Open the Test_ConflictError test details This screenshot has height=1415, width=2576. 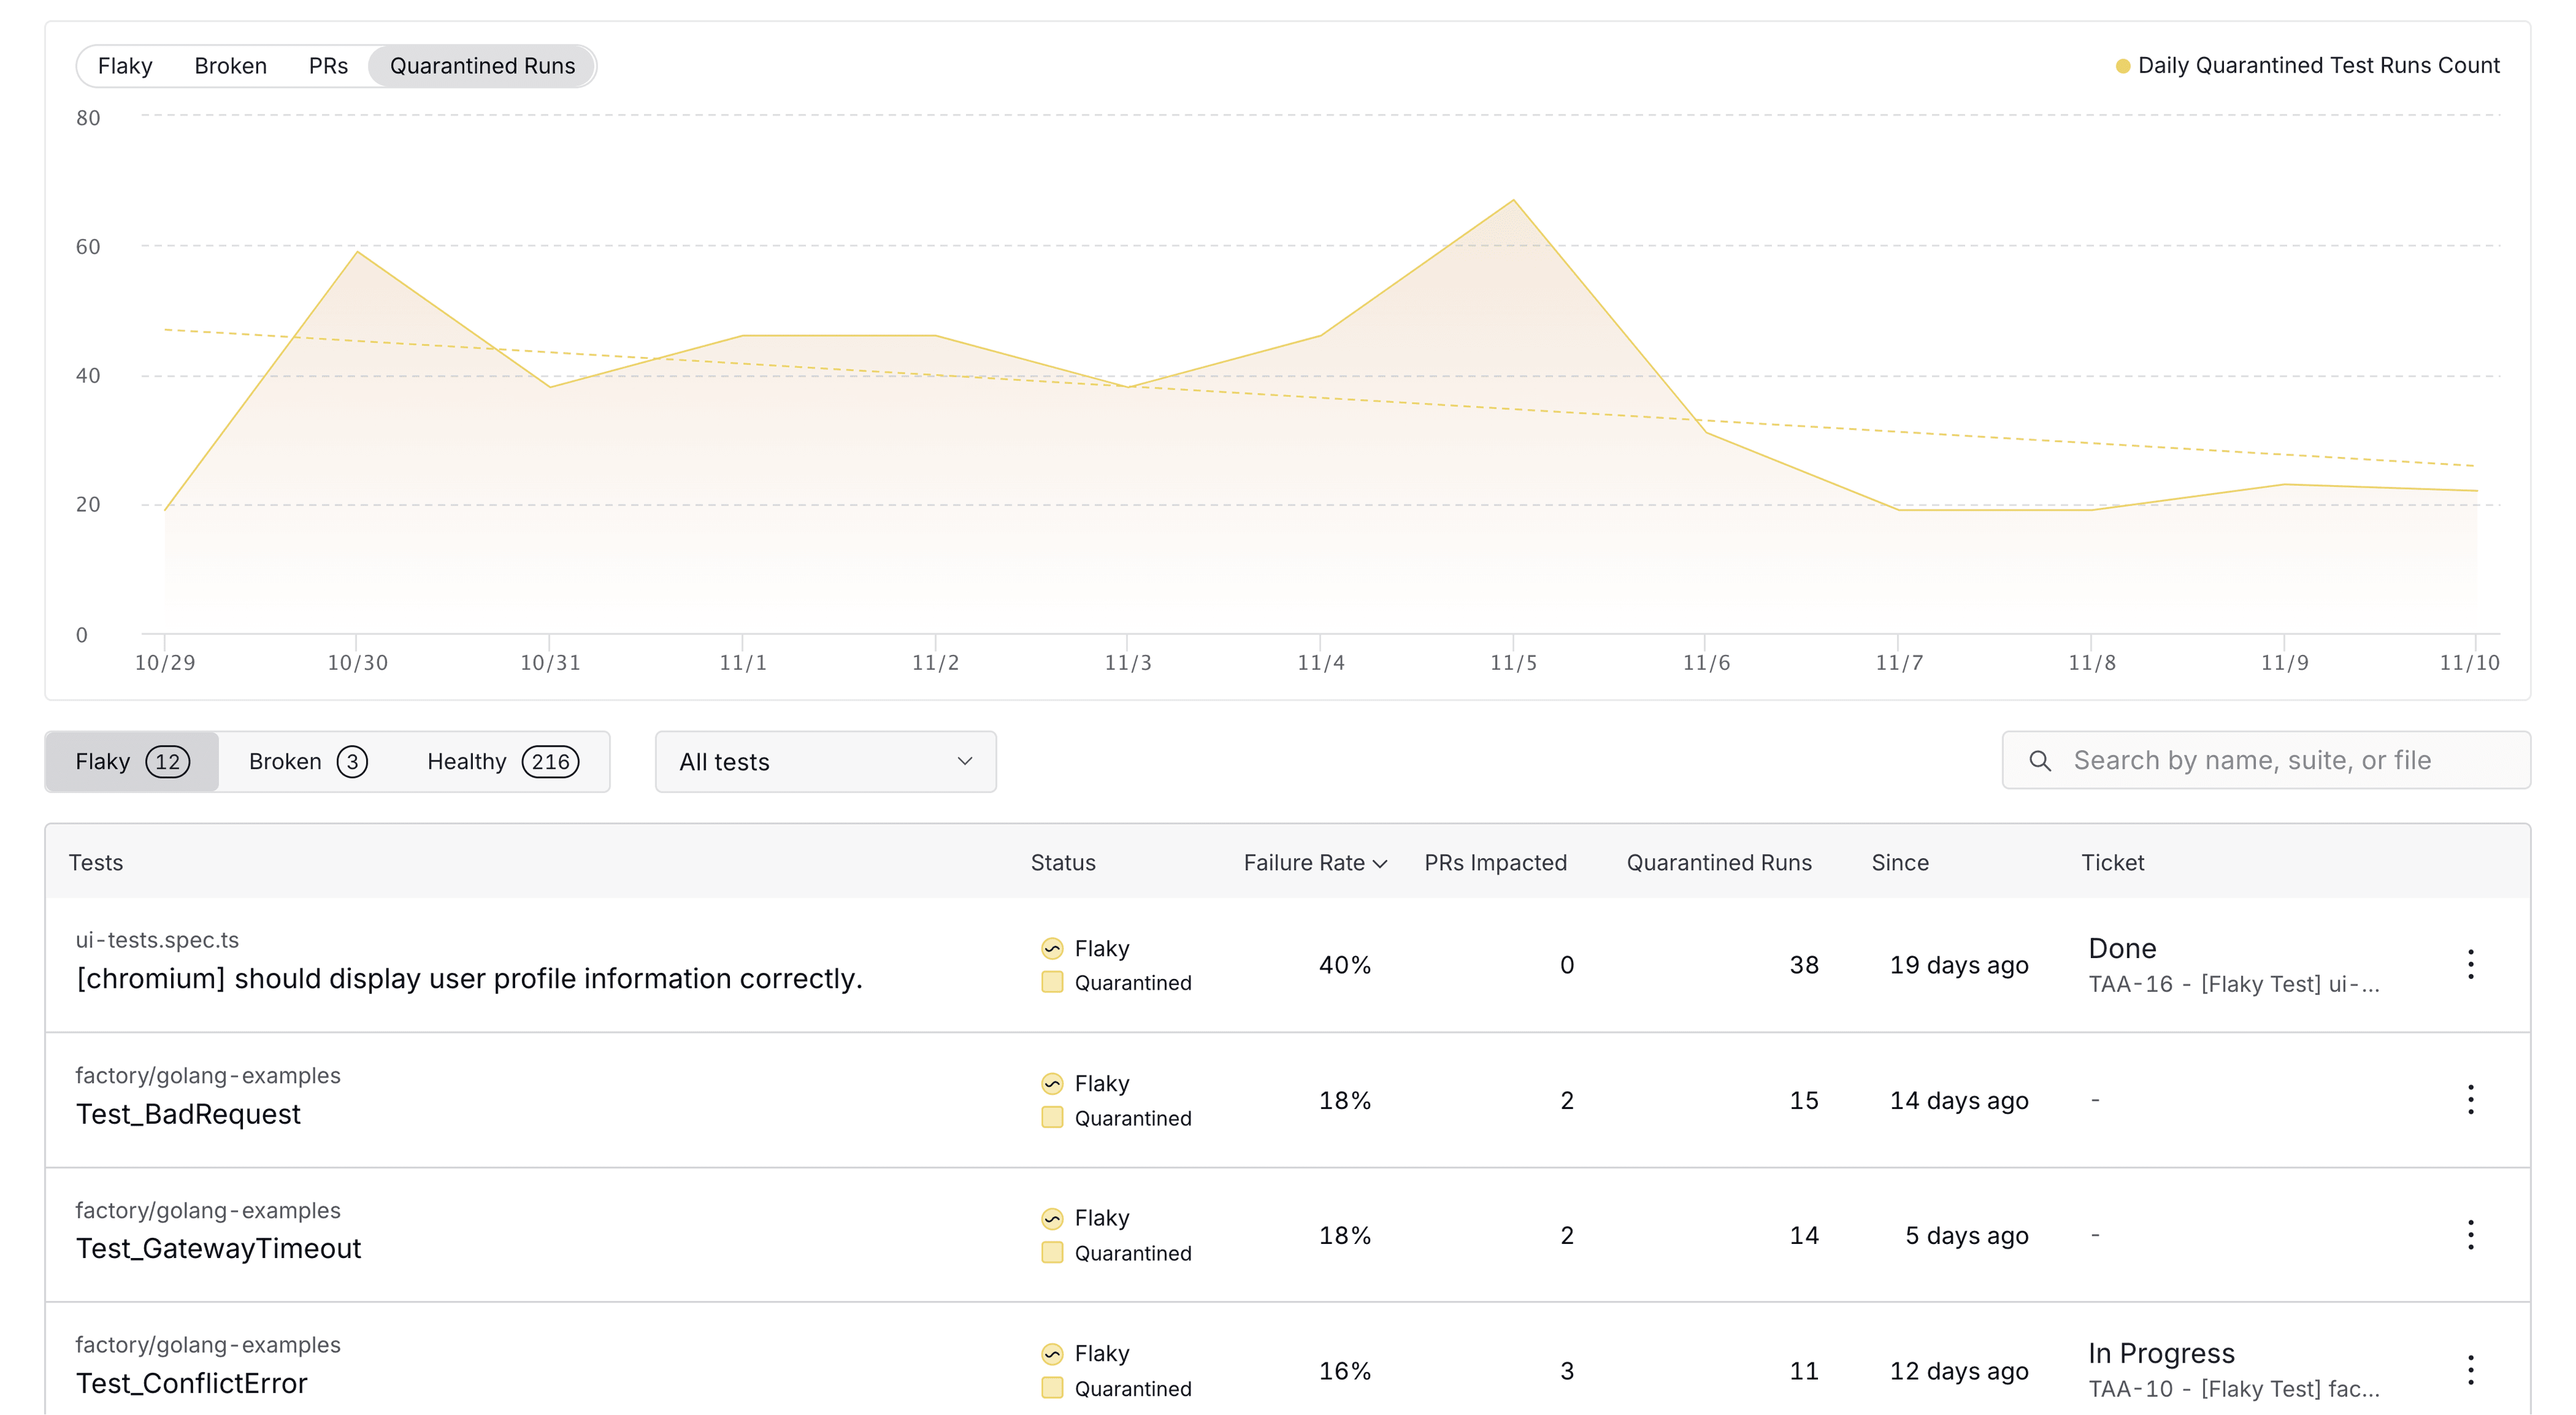(x=192, y=1383)
